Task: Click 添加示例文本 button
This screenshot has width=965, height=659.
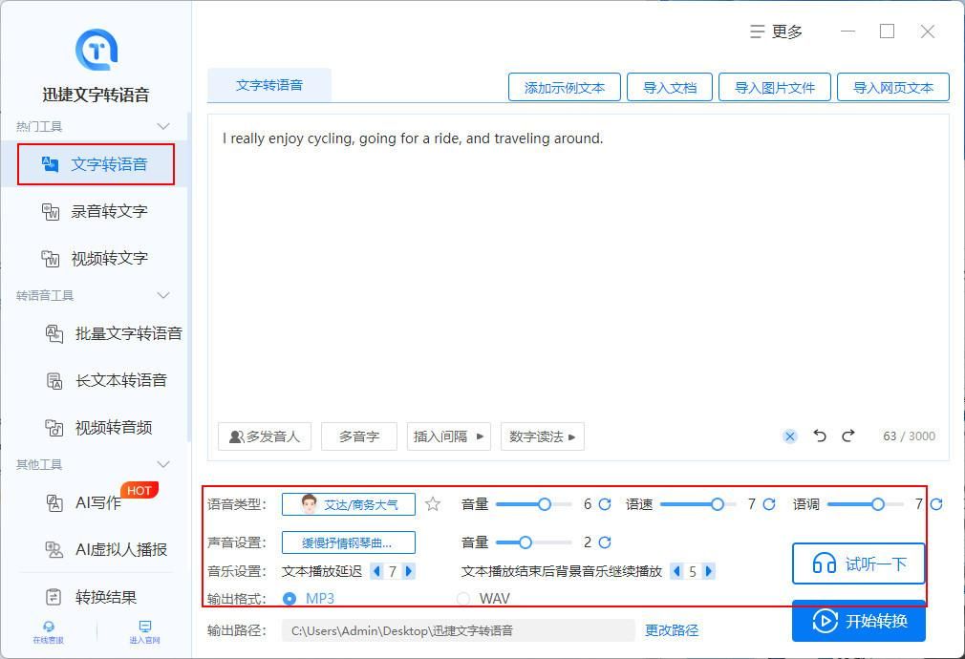Action: click(x=565, y=87)
